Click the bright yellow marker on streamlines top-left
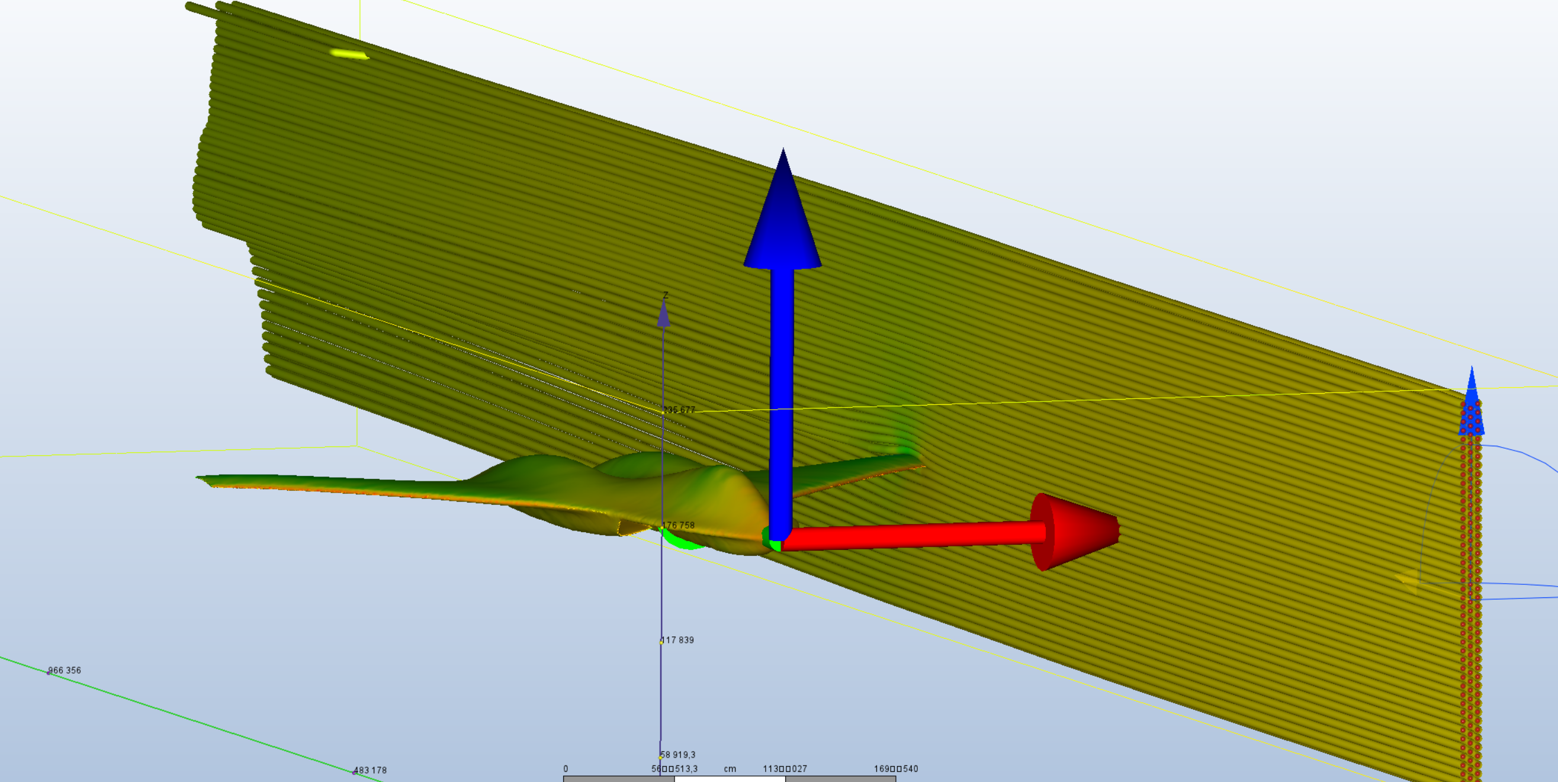Viewport: 1558px width, 782px height. [349, 54]
